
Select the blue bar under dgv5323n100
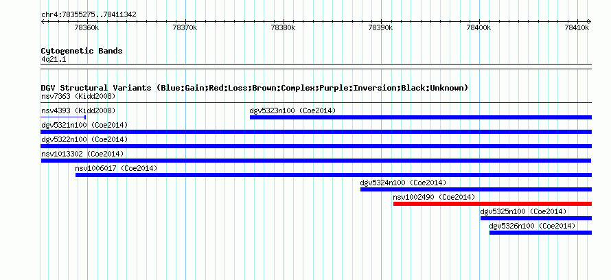tap(421, 117)
